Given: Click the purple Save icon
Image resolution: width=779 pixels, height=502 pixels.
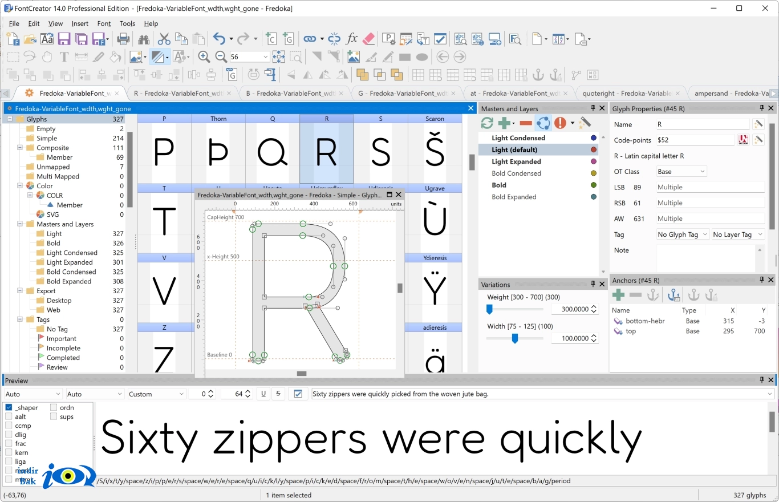Looking at the screenshot, I should 64,39.
